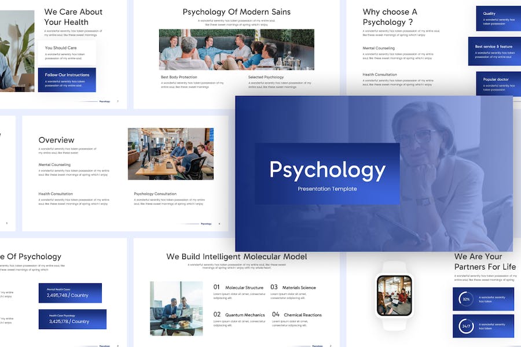Click the blue "Follow Our Instructions" card
Viewport: 521px width, 347px height.
pos(67,80)
